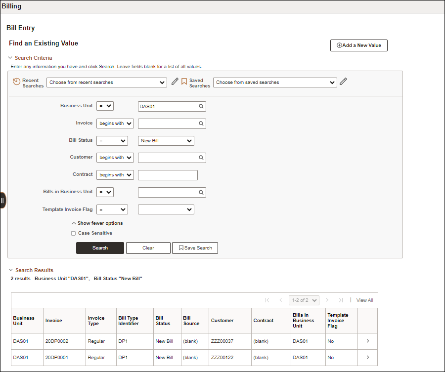Click Show fewer options
Viewport: 445px width, 372px height.
point(97,223)
